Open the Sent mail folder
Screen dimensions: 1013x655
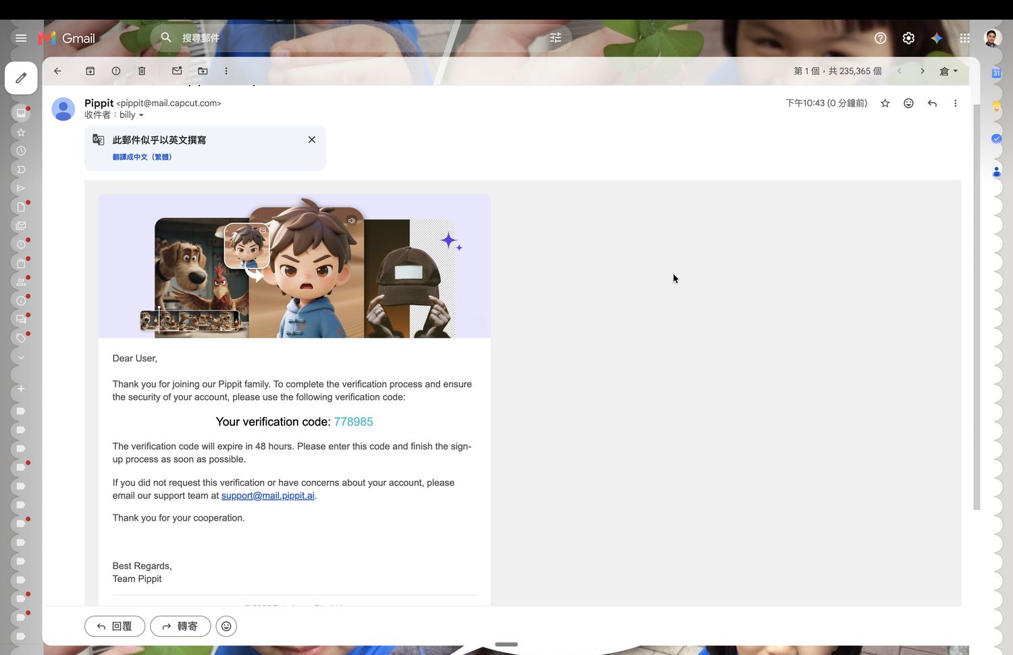click(x=21, y=188)
